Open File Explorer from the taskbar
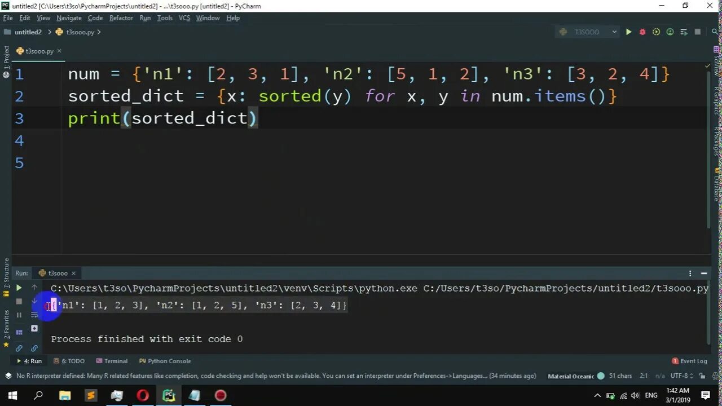The width and height of the screenshot is (722, 406). (65, 395)
